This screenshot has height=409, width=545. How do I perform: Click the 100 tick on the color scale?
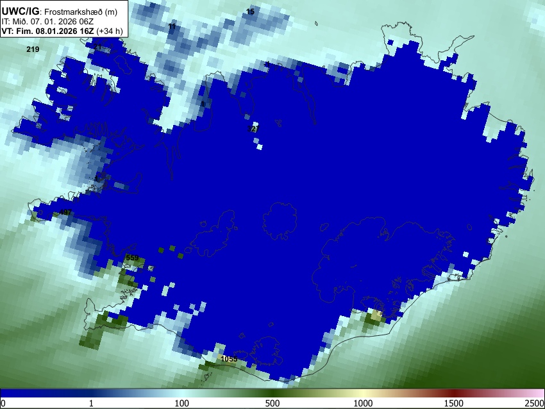[182, 403]
